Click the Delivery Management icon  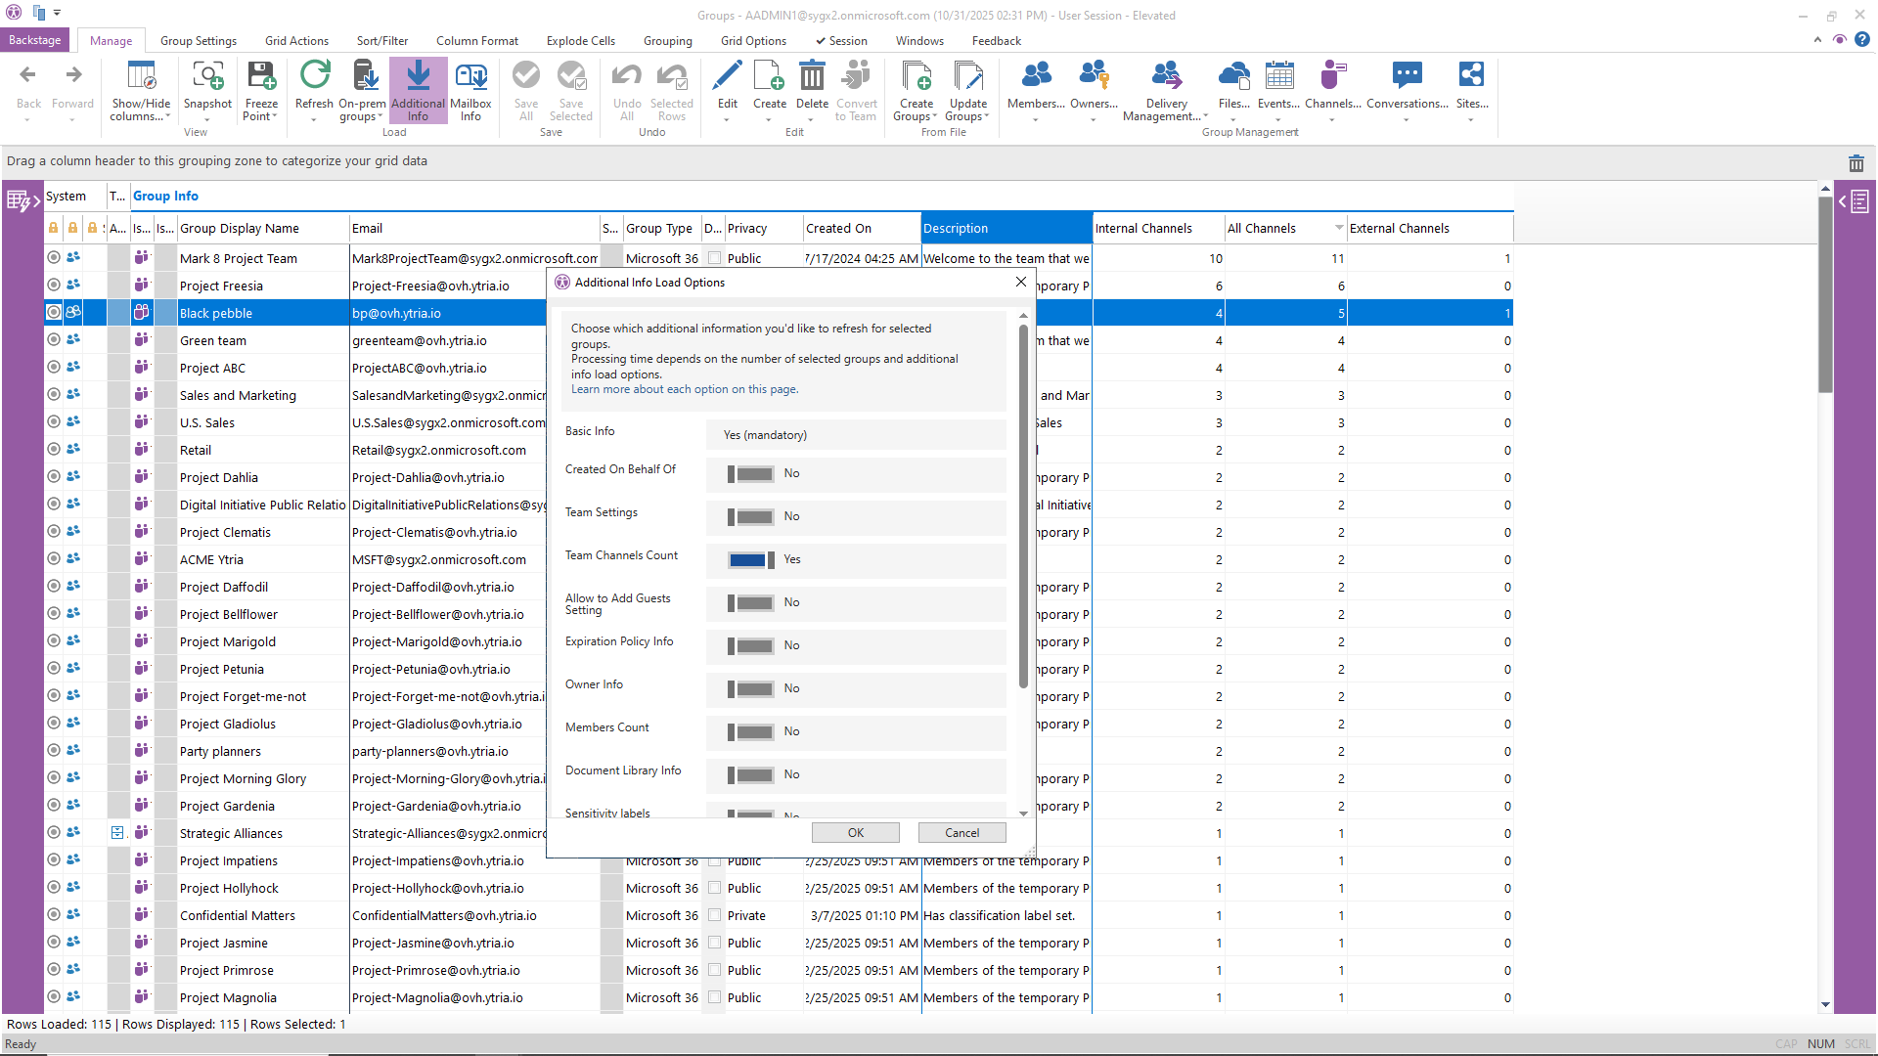(1166, 76)
